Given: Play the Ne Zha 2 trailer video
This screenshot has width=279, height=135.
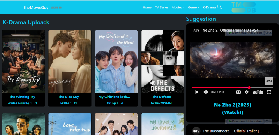Looking at the screenshot, I should (x=197, y=92).
